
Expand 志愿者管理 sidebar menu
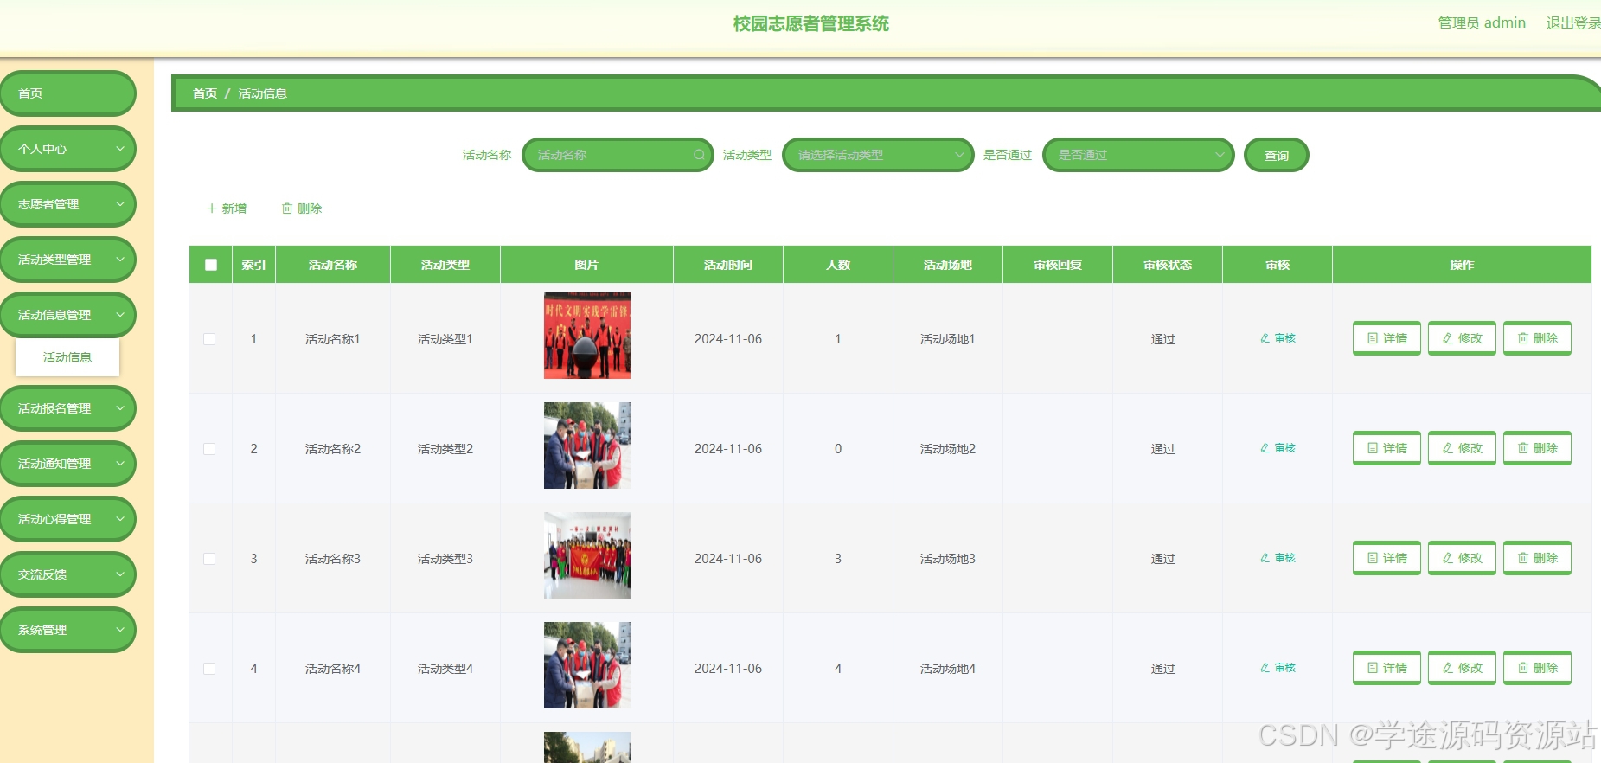pos(68,204)
